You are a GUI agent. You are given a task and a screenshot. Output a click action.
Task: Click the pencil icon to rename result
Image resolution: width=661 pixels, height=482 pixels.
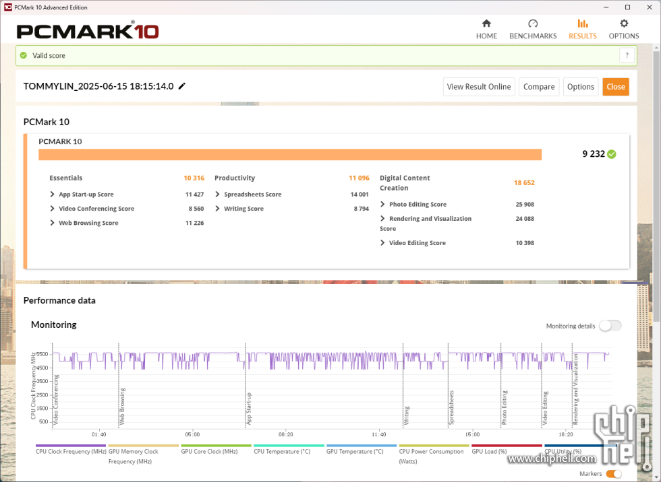[181, 86]
